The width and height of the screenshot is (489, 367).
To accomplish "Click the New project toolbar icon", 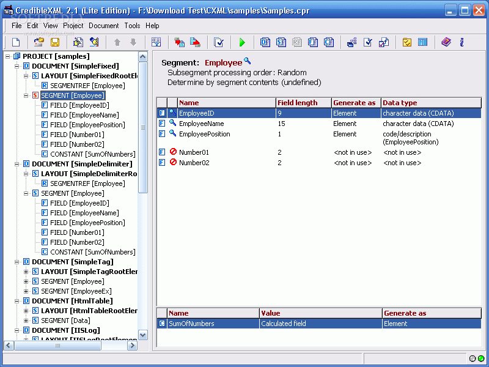I will pyautogui.click(x=16, y=42).
